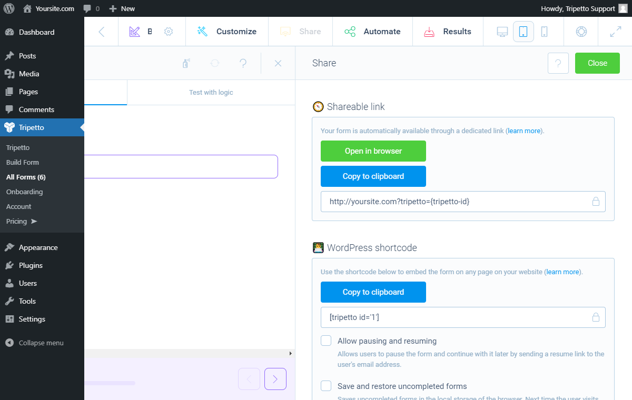Click the horizontal scrollbar right arrow
The image size is (632, 400).
(x=291, y=353)
